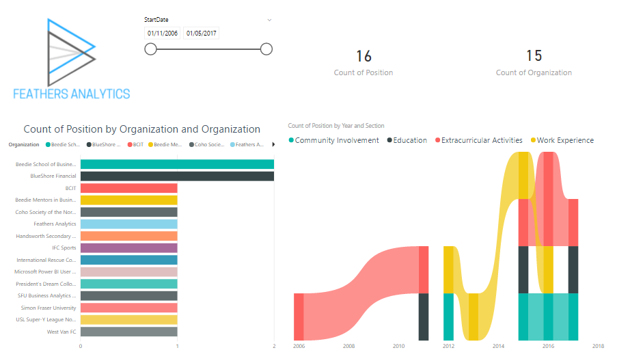Click the Feathers Analytics logo image
Viewport: 617px width, 361px height.
(72, 58)
